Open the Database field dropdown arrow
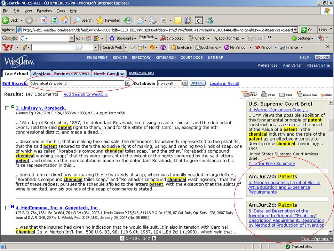The image size is (334, 251). 185,83
